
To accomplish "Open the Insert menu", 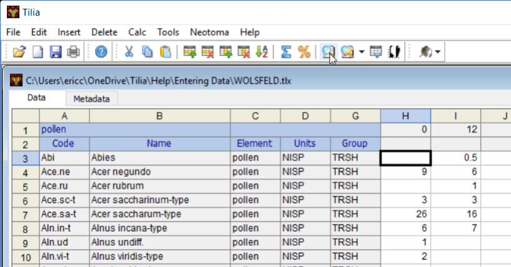I will (69, 33).
